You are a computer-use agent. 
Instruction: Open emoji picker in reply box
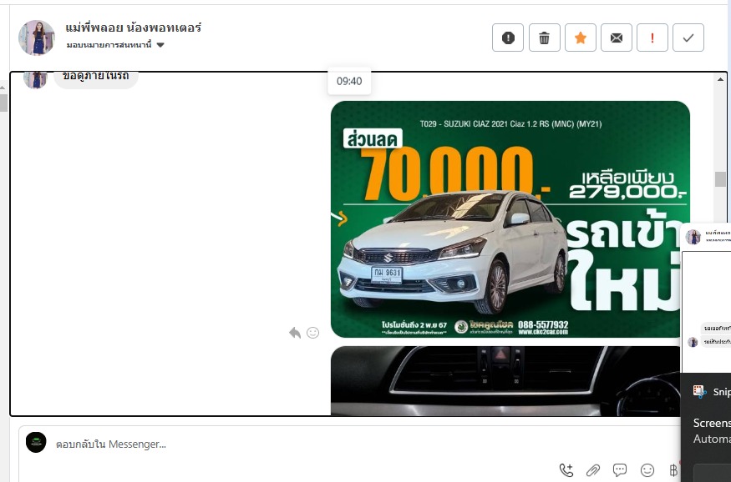point(647,470)
